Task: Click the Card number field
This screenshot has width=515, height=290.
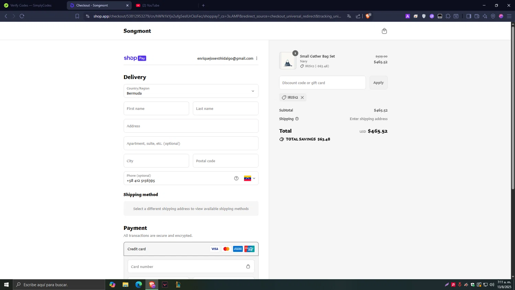Action: coord(191,267)
